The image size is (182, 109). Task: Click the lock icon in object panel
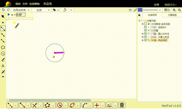pos(139,15)
